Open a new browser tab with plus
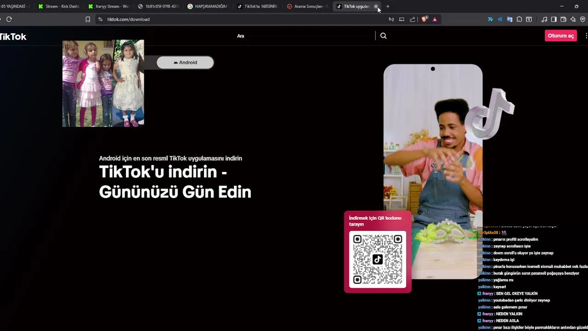588x331 pixels. 388,6
